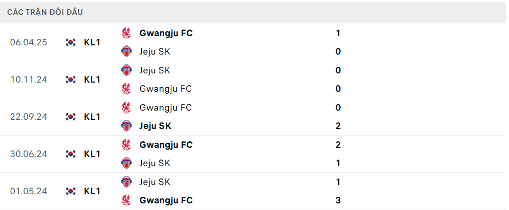Open KL1 league link for 01.05.24 match
The image size is (509, 210).
tap(92, 191)
